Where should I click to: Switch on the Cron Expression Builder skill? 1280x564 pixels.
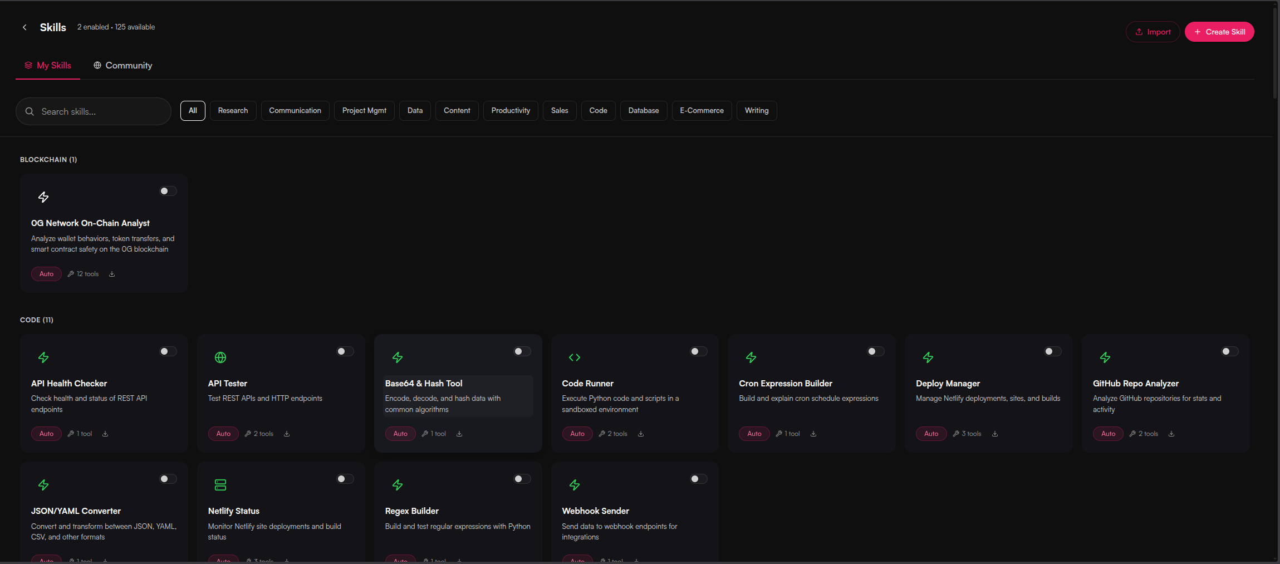[876, 351]
